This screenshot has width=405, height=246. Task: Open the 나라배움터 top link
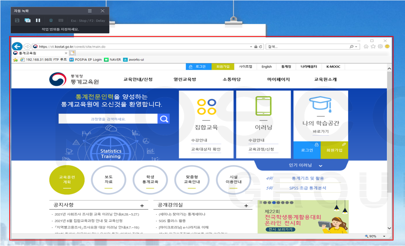(309, 67)
